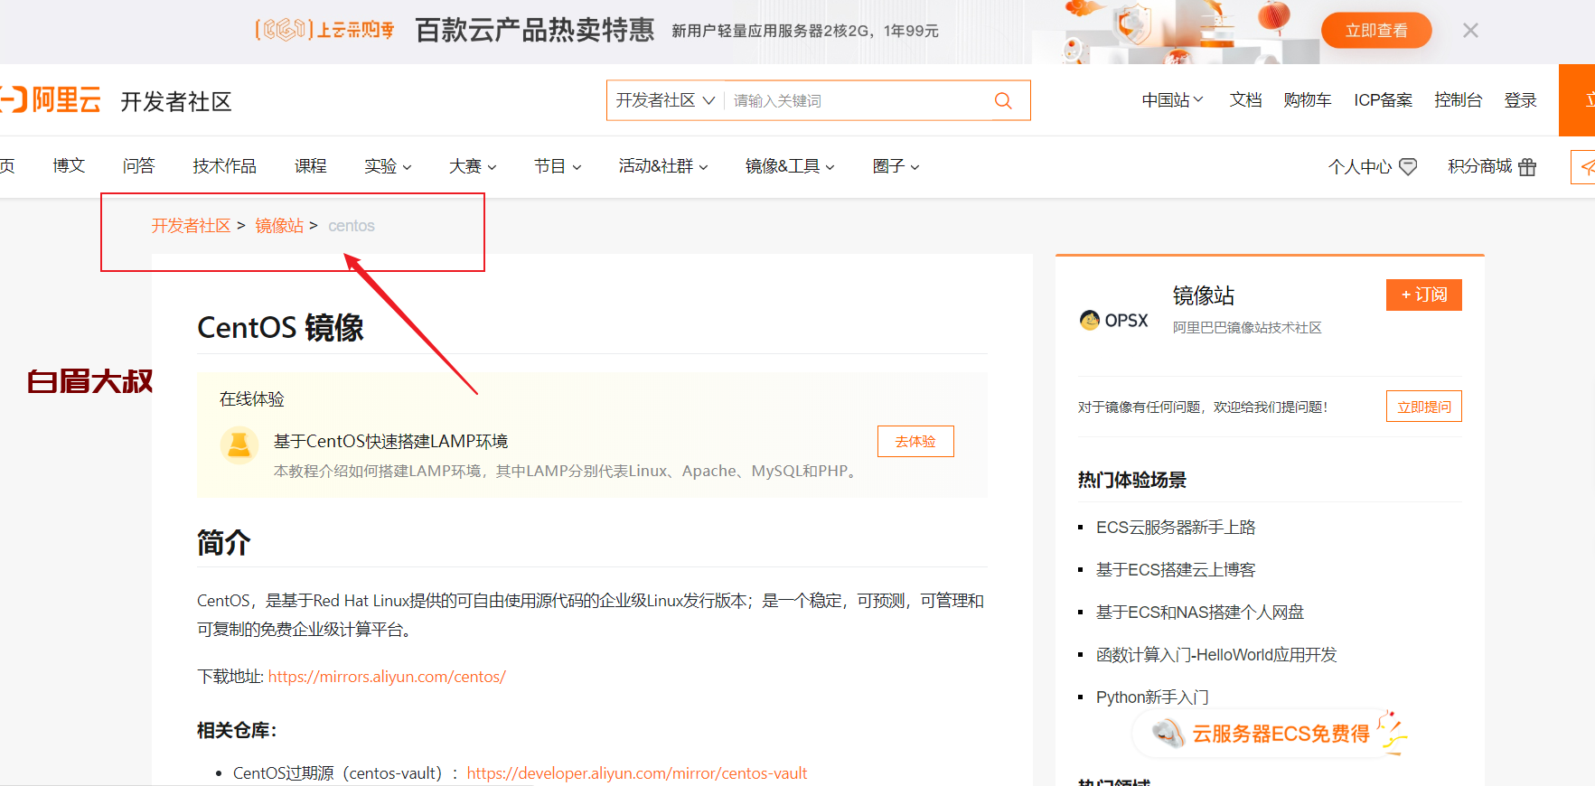The width and height of the screenshot is (1595, 786).
Task: Click the gift icon beside 积分商城
Action: [x=1527, y=167]
